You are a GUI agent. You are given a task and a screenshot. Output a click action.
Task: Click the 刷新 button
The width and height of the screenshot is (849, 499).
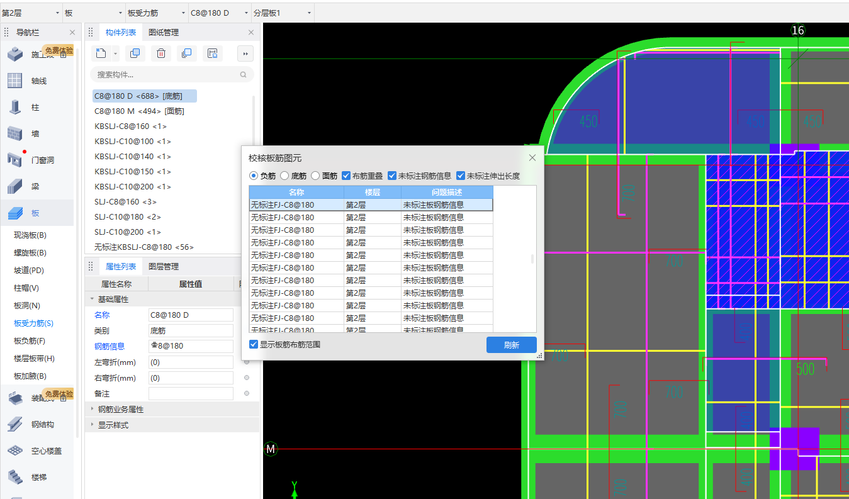click(x=511, y=345)
